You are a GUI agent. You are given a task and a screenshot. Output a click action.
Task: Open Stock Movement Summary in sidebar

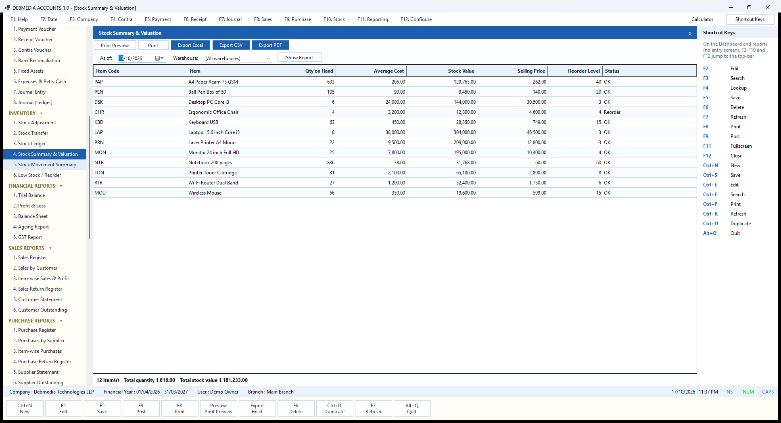tap(44, 165)
